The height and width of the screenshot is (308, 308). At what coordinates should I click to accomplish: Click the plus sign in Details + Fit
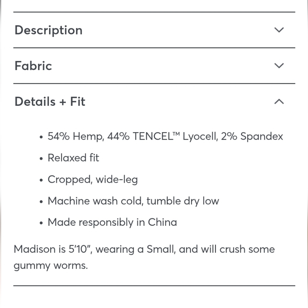pos(63,102)
